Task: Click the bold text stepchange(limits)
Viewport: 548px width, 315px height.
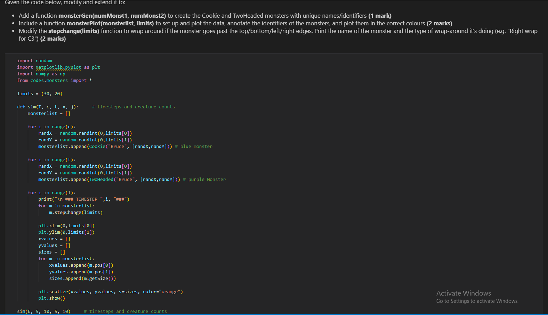Action: (x=74, y=31)
